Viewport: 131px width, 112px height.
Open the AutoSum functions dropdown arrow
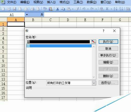(x=111, y=9)
